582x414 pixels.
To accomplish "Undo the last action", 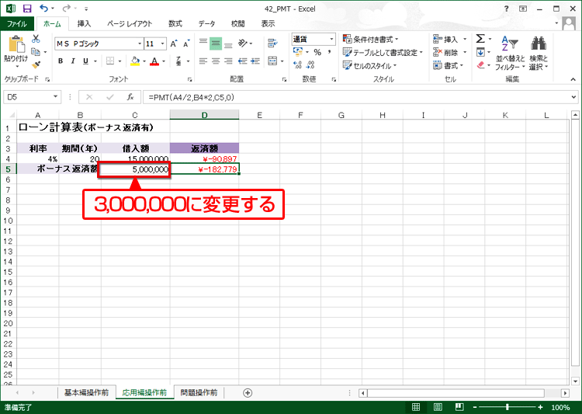I will (43, 9).
